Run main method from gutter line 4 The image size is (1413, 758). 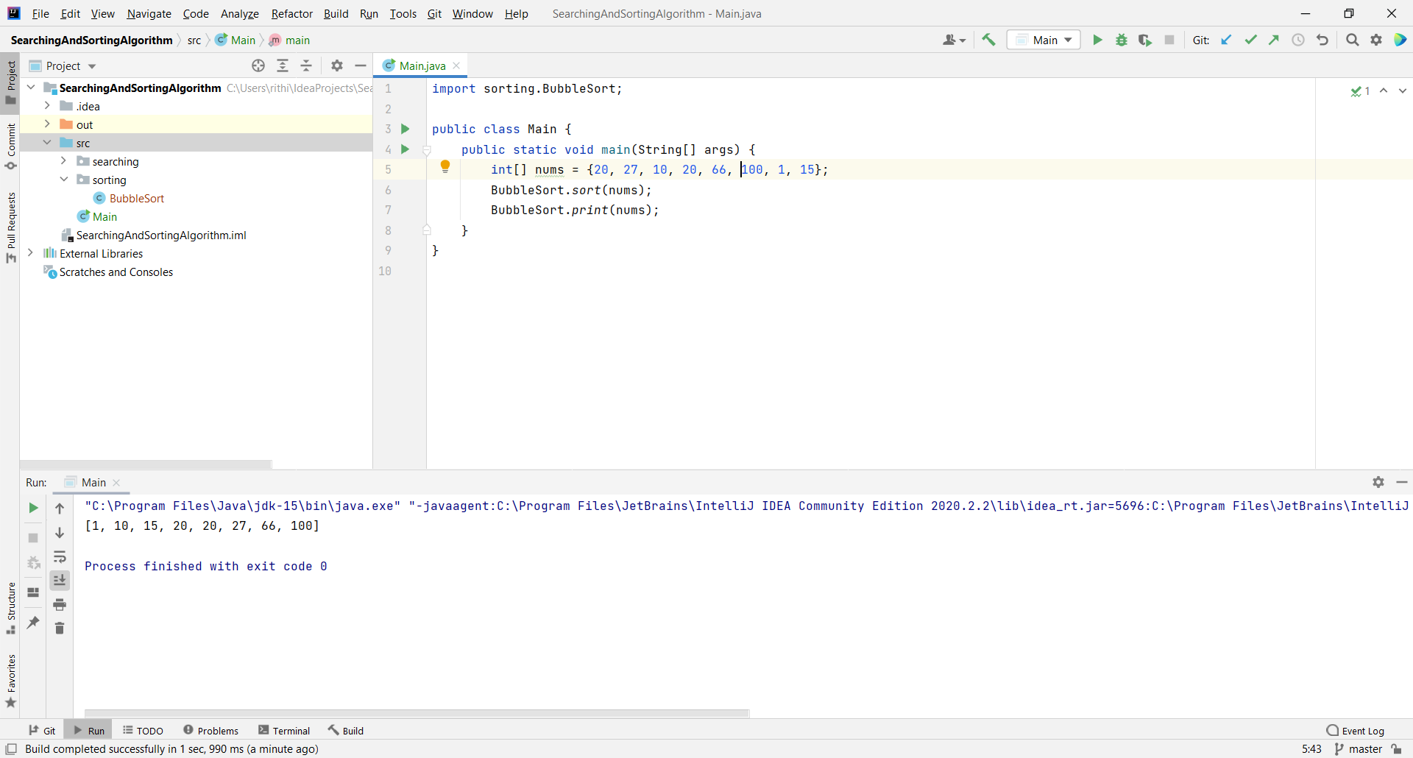point(405,149)
